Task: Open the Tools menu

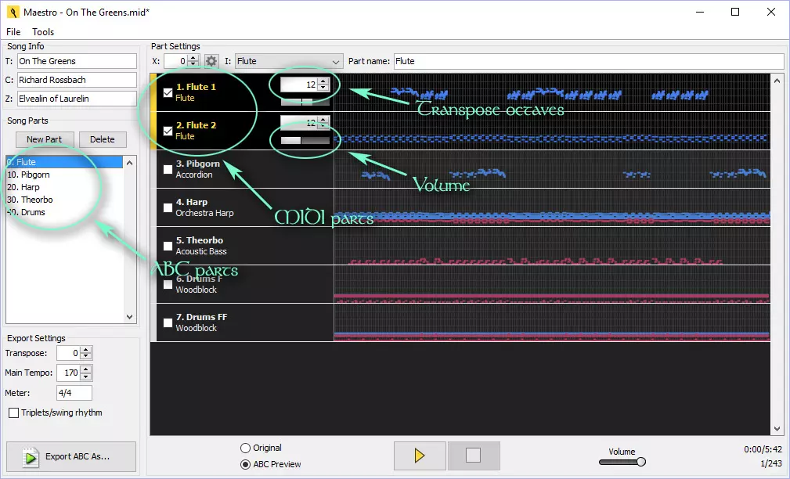Action: (43, 32)
